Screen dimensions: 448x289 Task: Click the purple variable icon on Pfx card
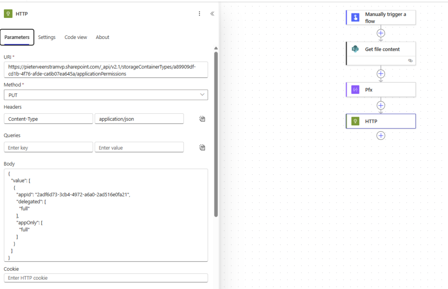(x=355, y=90)
